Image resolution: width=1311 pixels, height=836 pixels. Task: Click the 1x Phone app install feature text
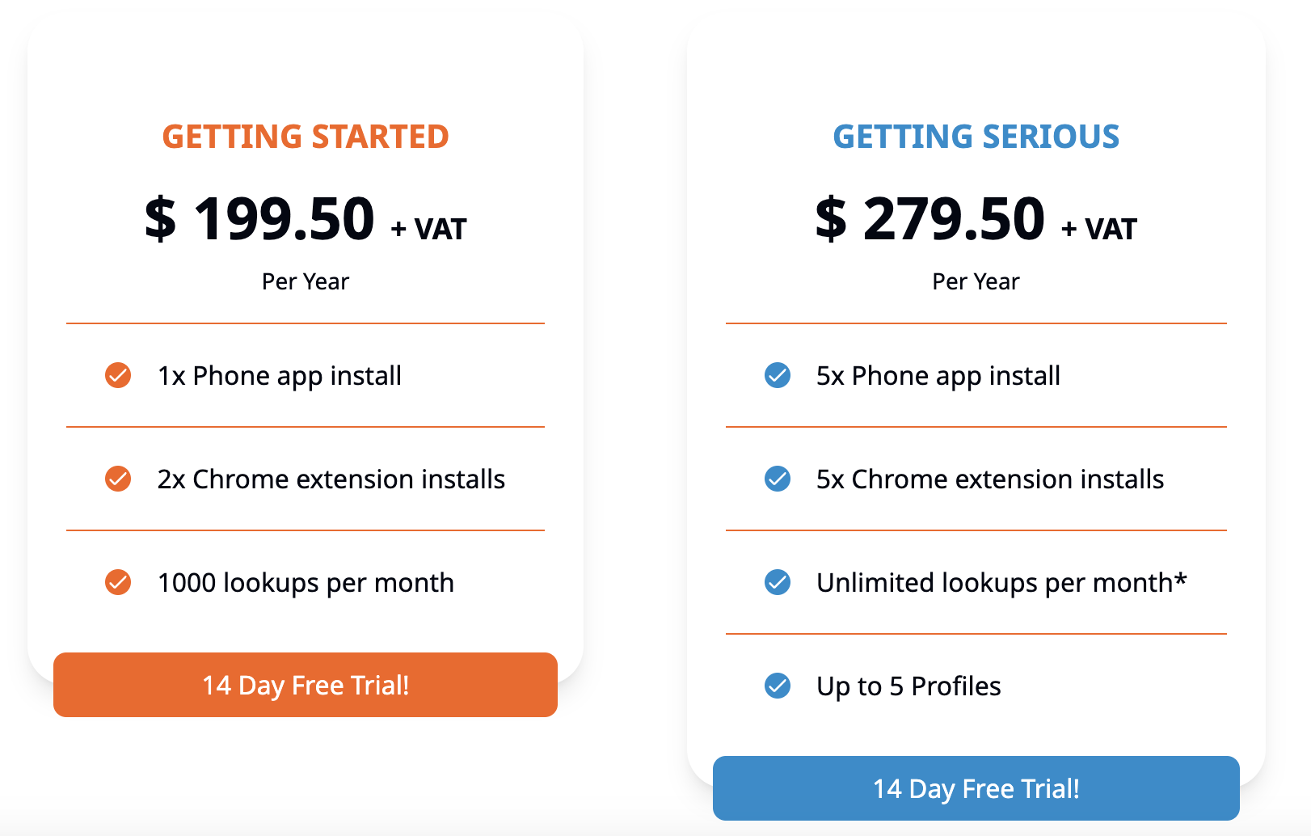coord(280,376)
